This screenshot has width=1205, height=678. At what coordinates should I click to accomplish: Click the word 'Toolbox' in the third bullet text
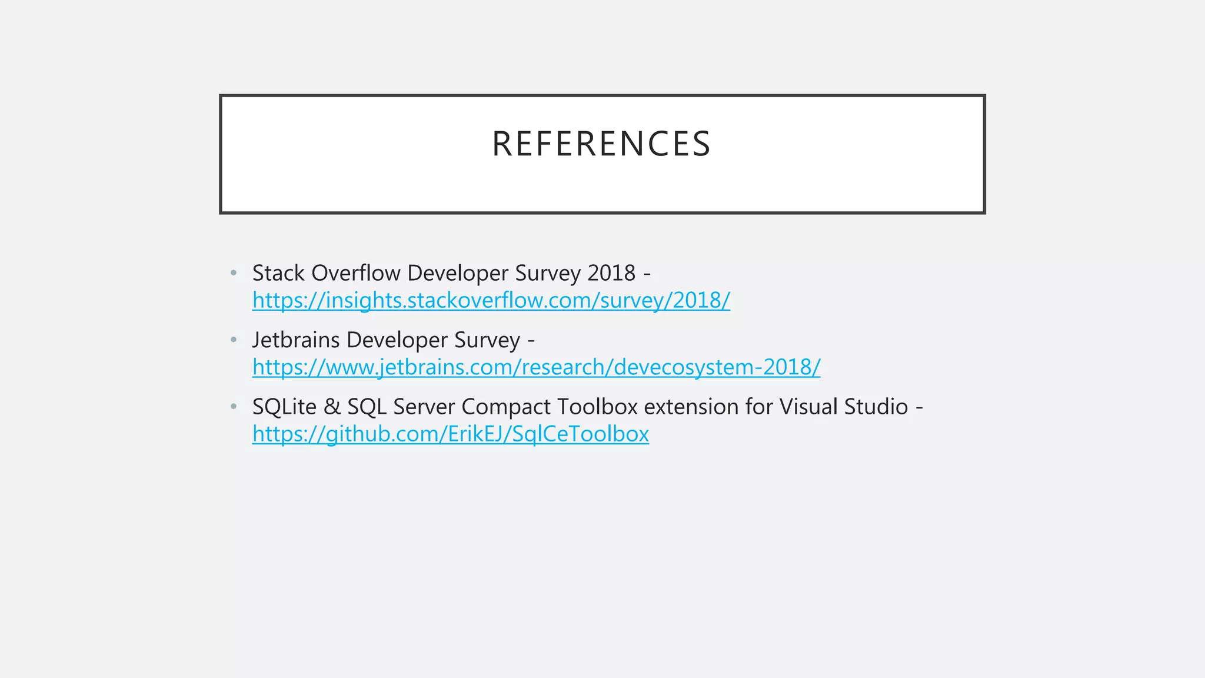pyautogui.click(x=597, y=407)
